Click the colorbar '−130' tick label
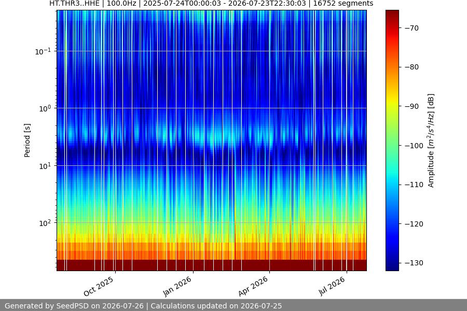Viewport: 467px width, 311px height. pos(414,263)
